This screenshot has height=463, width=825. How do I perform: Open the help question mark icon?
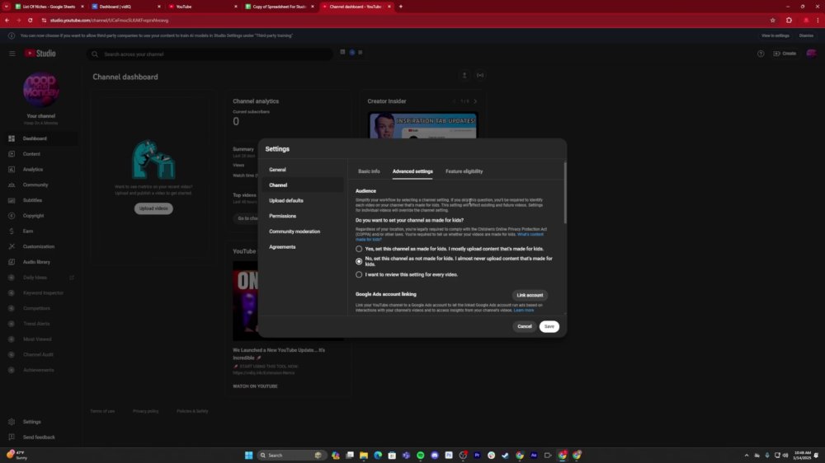761,54
